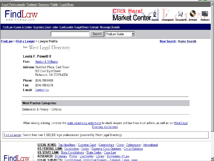
Task: Open LawCrawler link in Research row
Action: point(87,156)
